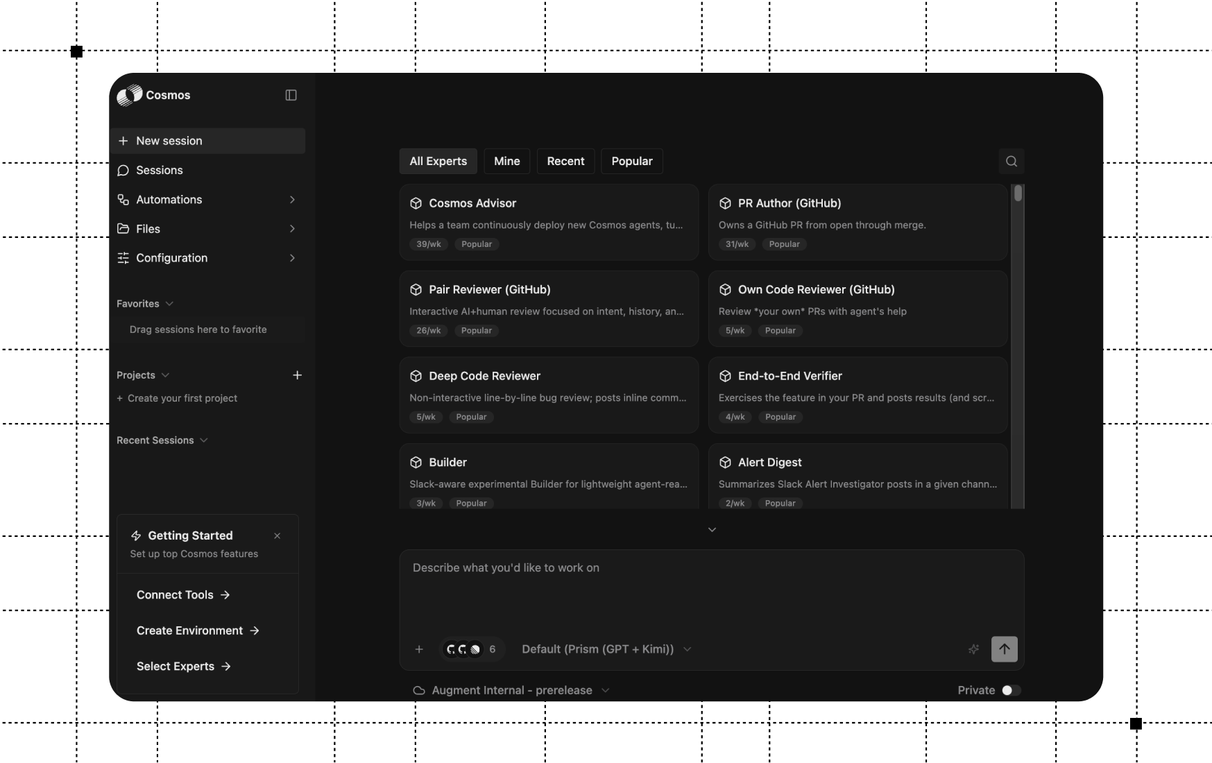The width and height of the screenshot is (1212, 763).
Task: Collapse the sidebar with the panel icon
Action: tap(291, 95)
